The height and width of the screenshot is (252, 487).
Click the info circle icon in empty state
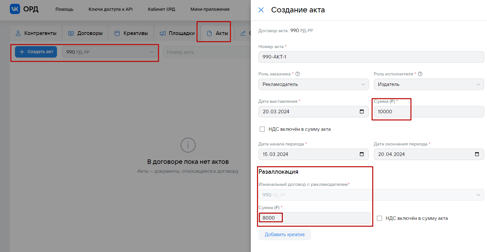click(x=188, y=145)
